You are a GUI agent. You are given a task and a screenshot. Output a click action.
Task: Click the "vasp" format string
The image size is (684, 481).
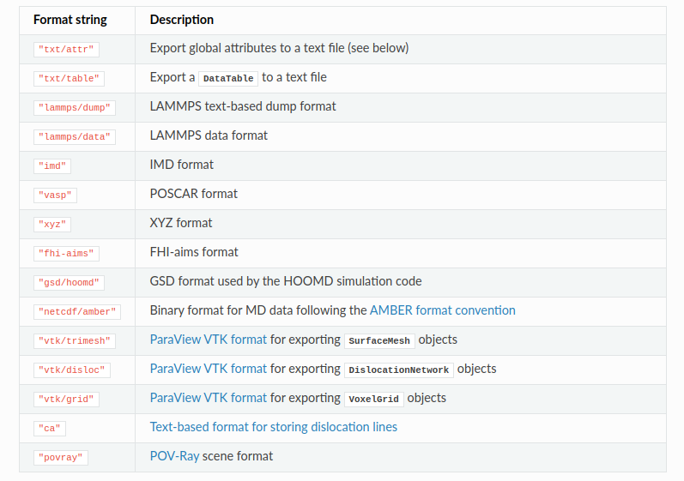click(x=55, y=195)
